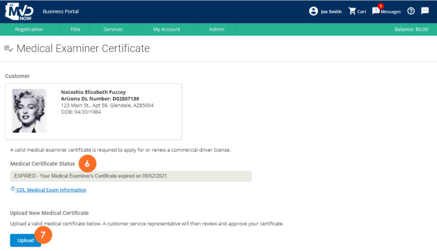Click the Balance: $0.00 display
The width and height of the screenshot is (437, 251).
410,29
